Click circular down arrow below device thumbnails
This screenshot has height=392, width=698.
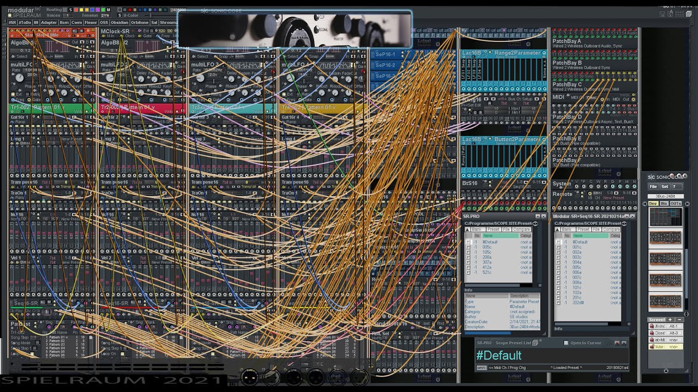[x=687, y=314]
